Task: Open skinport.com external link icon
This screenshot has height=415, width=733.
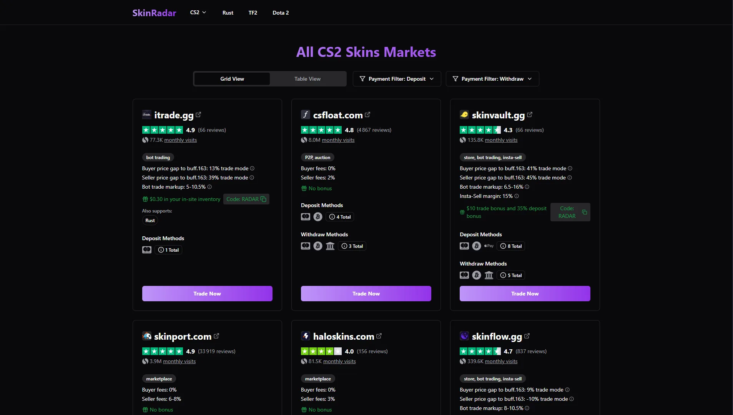Action: tap(216, 336)
